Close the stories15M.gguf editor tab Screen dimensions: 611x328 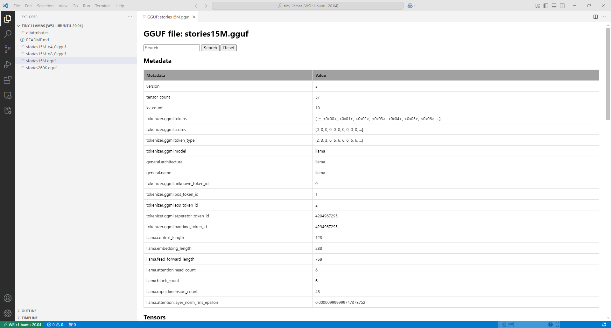click(194, 17)
